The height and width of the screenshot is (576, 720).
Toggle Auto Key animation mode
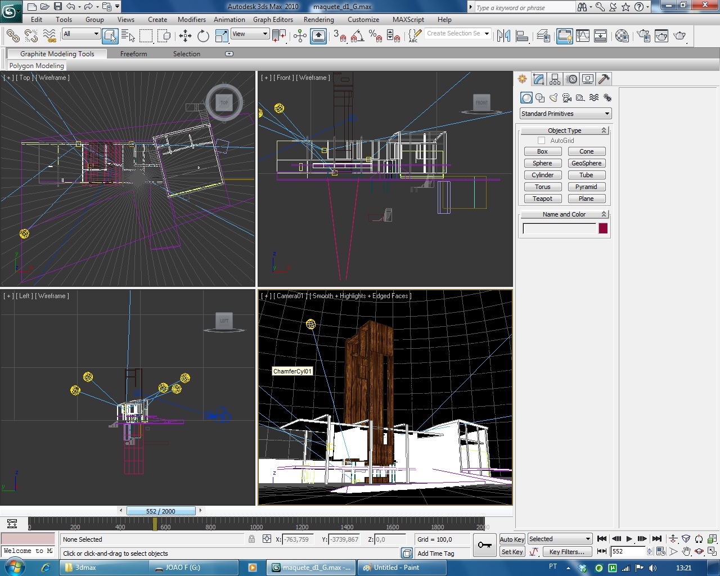coord(512,539)
